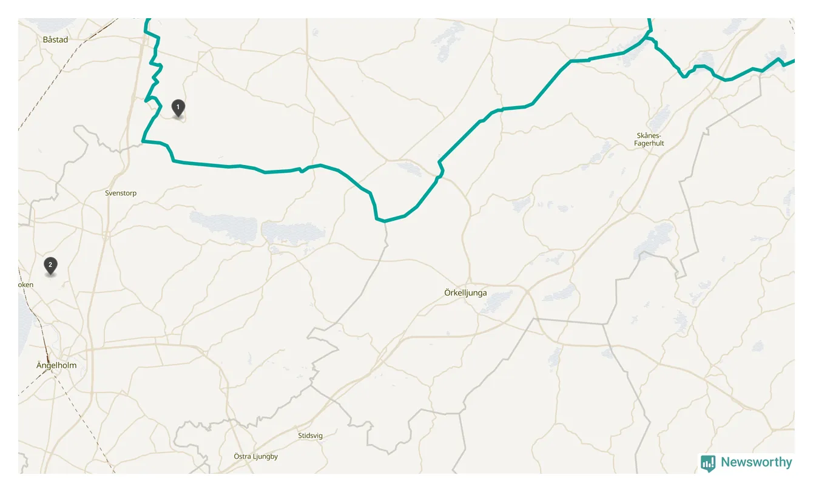Click the Östra Ljungby label
The width and height of the screenshot is (813, 492).
(256, 456)
